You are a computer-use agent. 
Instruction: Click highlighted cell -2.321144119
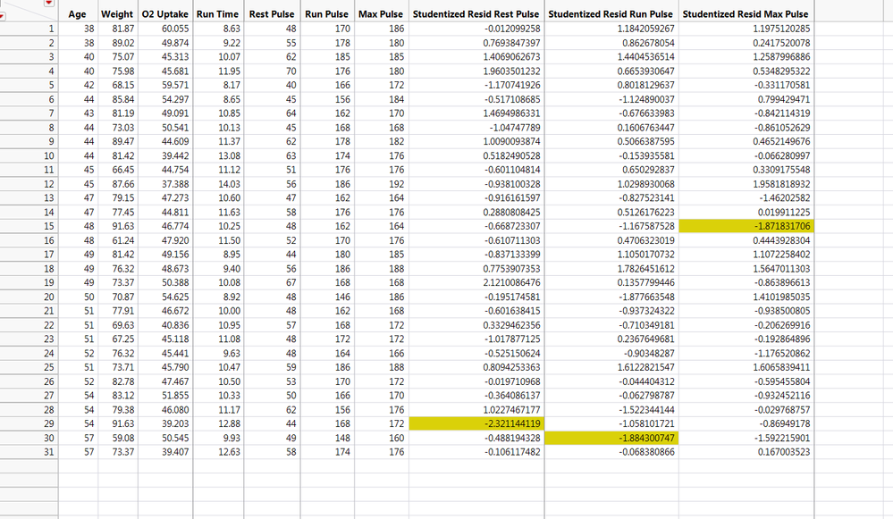476,424
